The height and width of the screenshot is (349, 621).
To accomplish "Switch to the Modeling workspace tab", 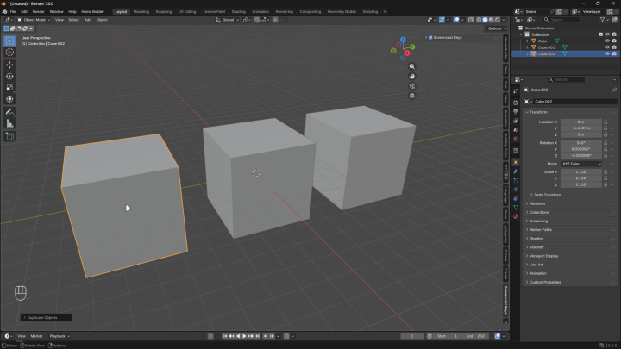I will pos(141,11).
